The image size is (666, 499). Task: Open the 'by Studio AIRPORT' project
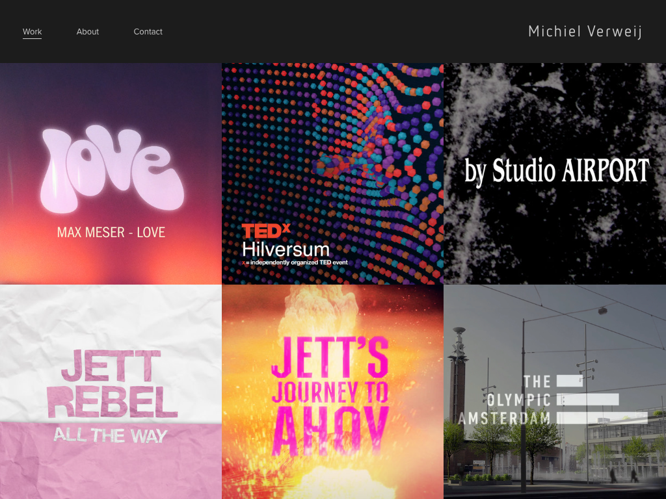click(x=556, y=170)
